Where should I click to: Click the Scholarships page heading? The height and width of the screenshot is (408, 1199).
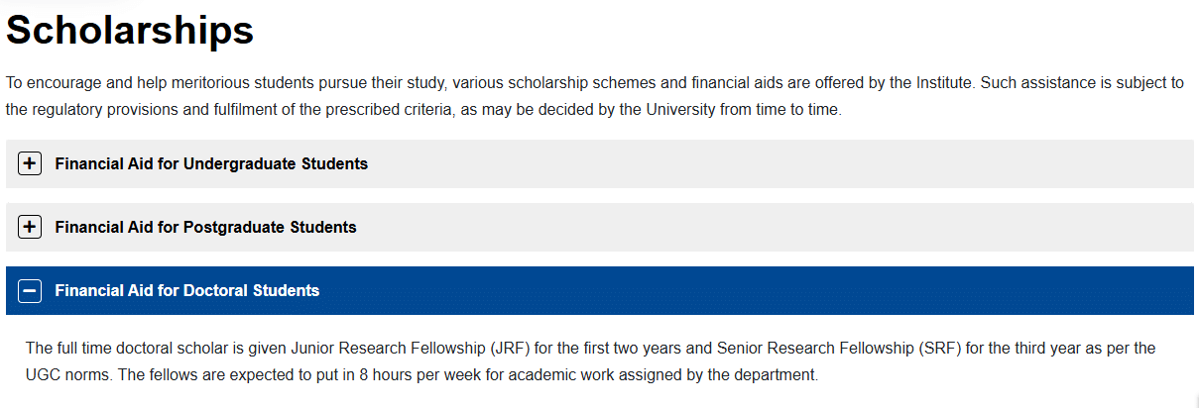point(131,31)
